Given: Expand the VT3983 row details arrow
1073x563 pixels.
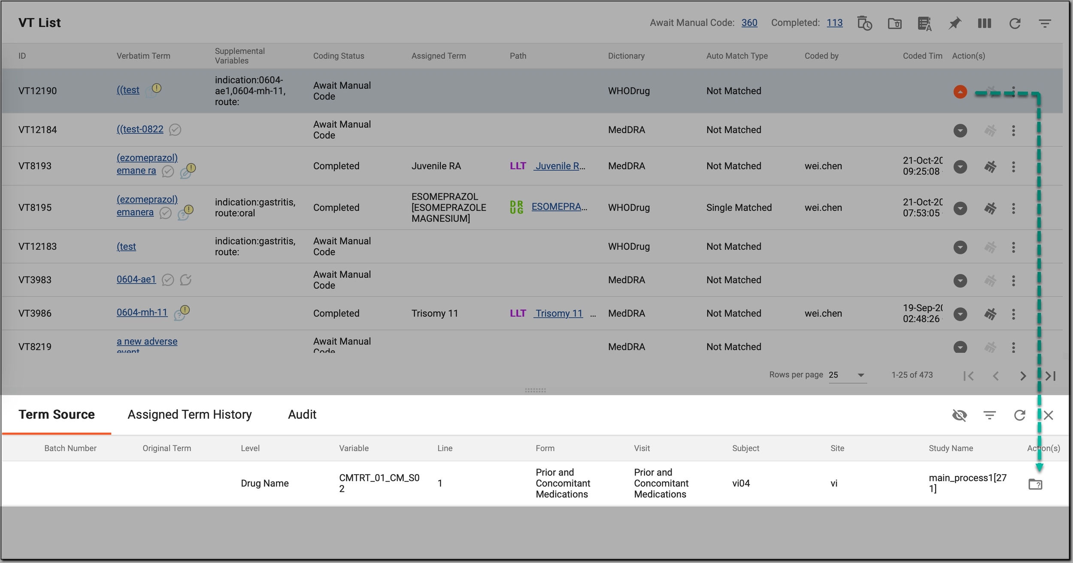Looking at the screenshot, I should click(x=960, y=281).
